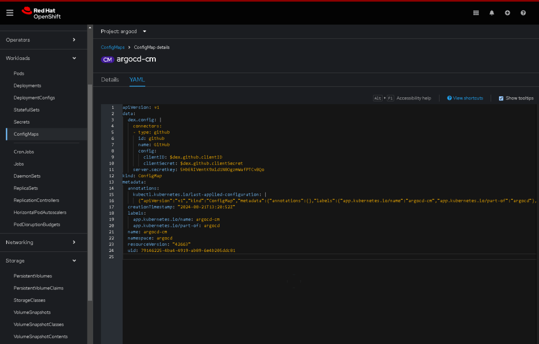Open Secrets in sidebar

(x=21, y=122)
